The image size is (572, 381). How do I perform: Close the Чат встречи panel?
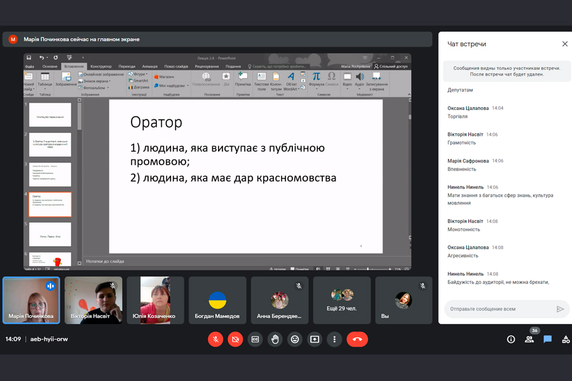pyautogui.click(x=564, y=44)
